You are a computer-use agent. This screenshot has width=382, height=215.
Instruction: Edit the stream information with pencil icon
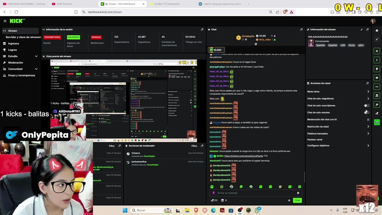(361, 30)
